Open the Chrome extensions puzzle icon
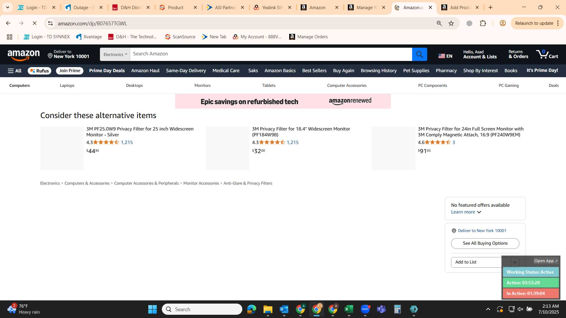Viewport: 566px width, 318px height. 483,23
